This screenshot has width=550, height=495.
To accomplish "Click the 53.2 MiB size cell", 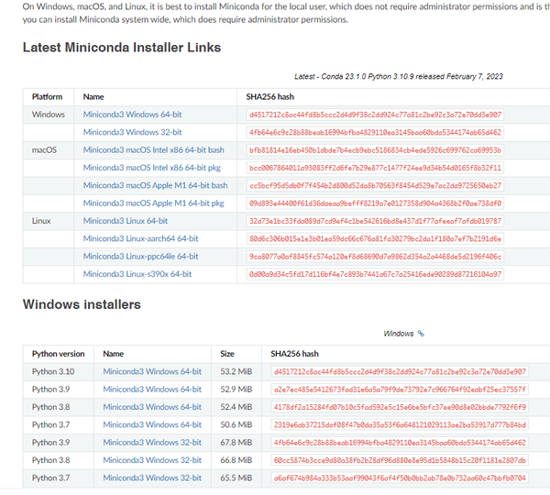I will coord(236,371).
